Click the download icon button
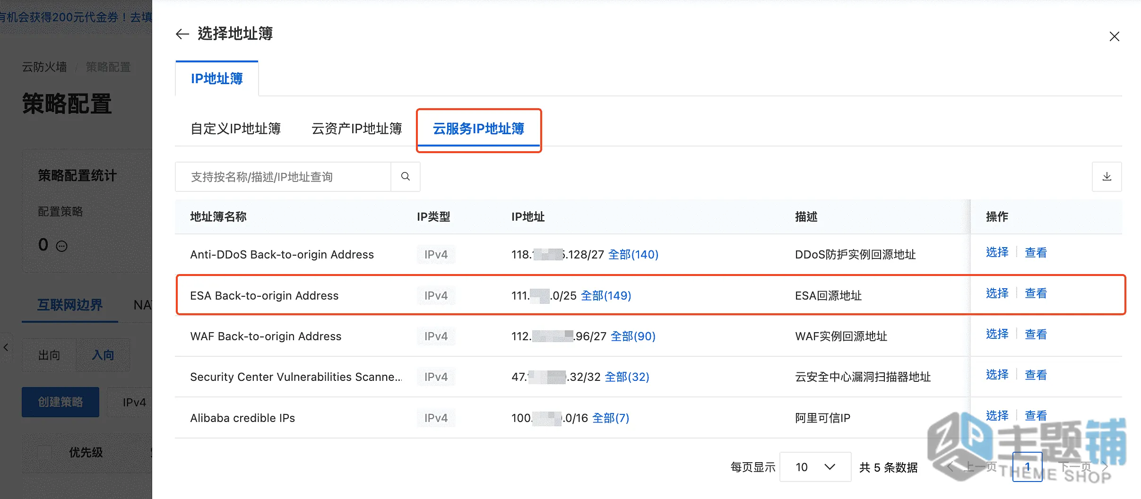The width and height of the screenshot is (1141, 499). click(1106, 177)
